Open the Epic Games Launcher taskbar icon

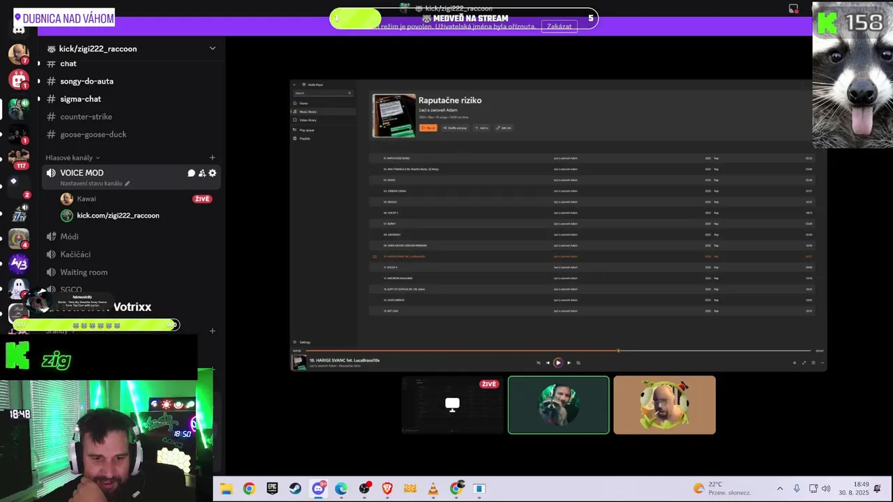272,489
